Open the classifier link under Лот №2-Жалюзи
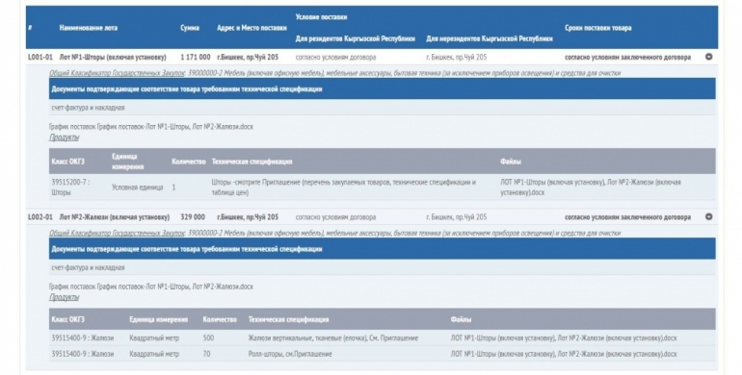 pos(117,234)
